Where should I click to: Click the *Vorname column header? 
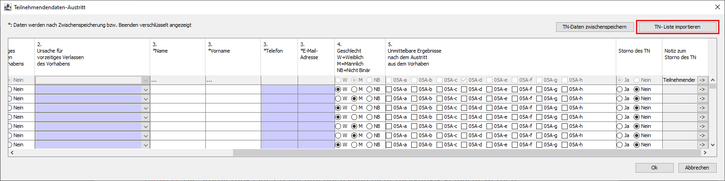[x=233, y=57]
